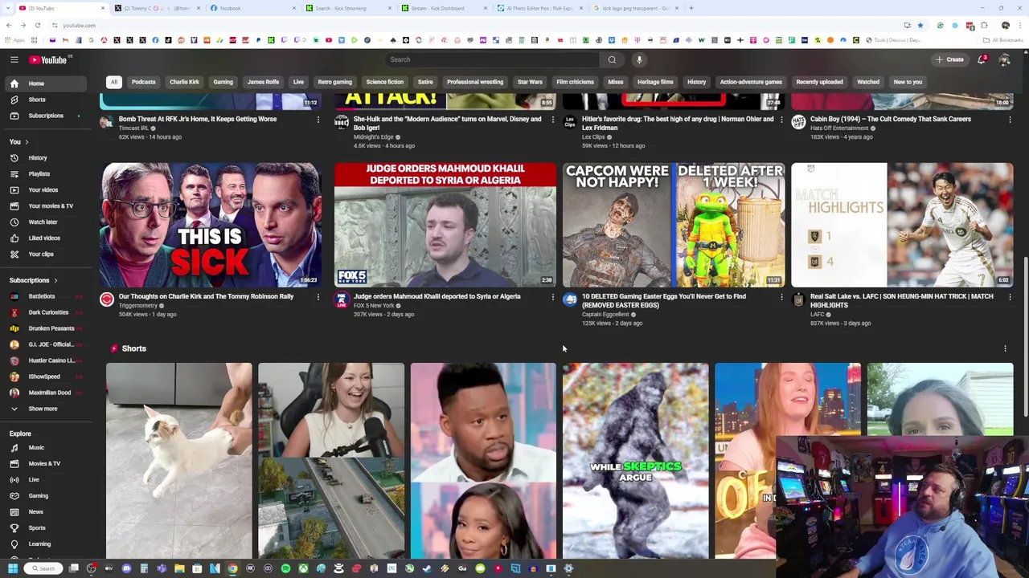Open 10 Deleted Gaming Easter Eggs thumbnail
Viewport: 1029px width, 578px height.
tap(674, 225)
